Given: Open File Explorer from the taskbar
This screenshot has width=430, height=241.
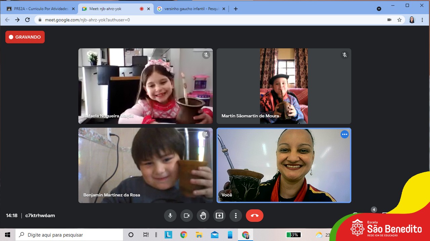Looking at the screenshot, I should tap(199, 235).
